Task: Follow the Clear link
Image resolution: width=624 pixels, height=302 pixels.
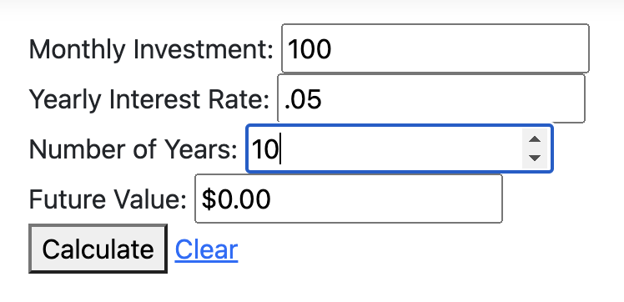Action: click(x=206, y=249)
